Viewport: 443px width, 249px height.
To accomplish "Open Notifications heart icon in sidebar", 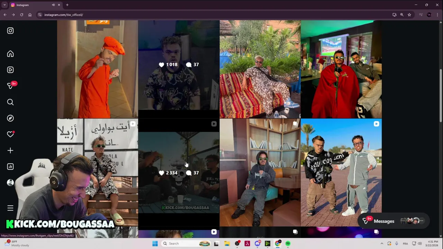I will coord(10,134).
